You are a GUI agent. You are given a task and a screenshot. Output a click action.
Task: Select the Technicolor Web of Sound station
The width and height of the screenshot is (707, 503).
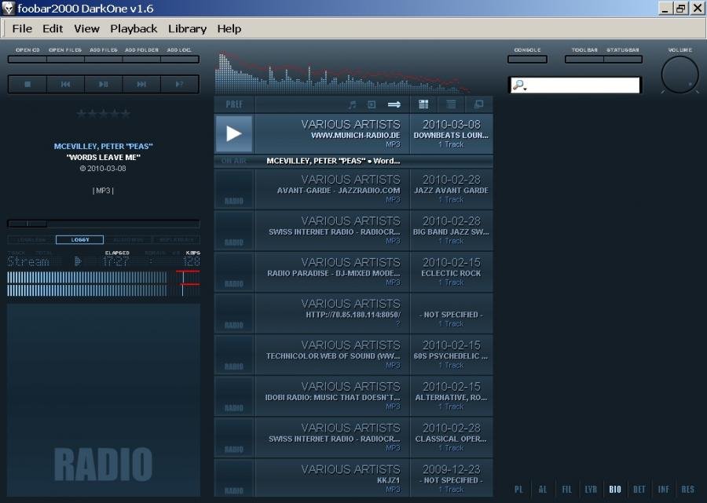[353, 355]
